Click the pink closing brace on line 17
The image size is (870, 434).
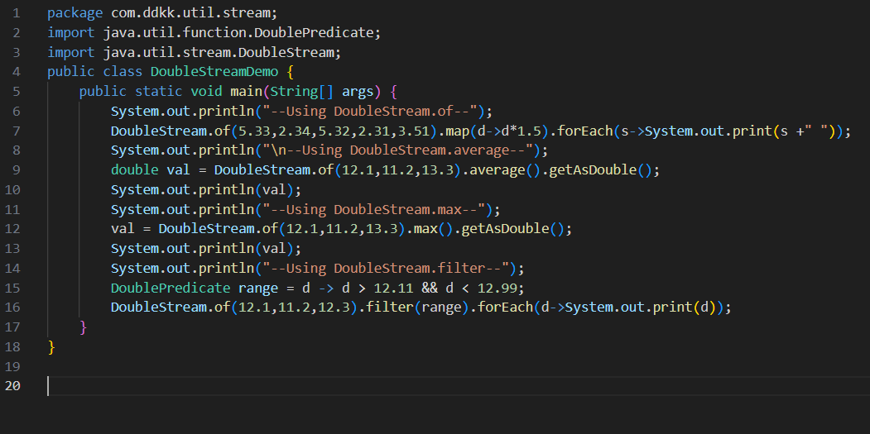[x=83, y=327]
